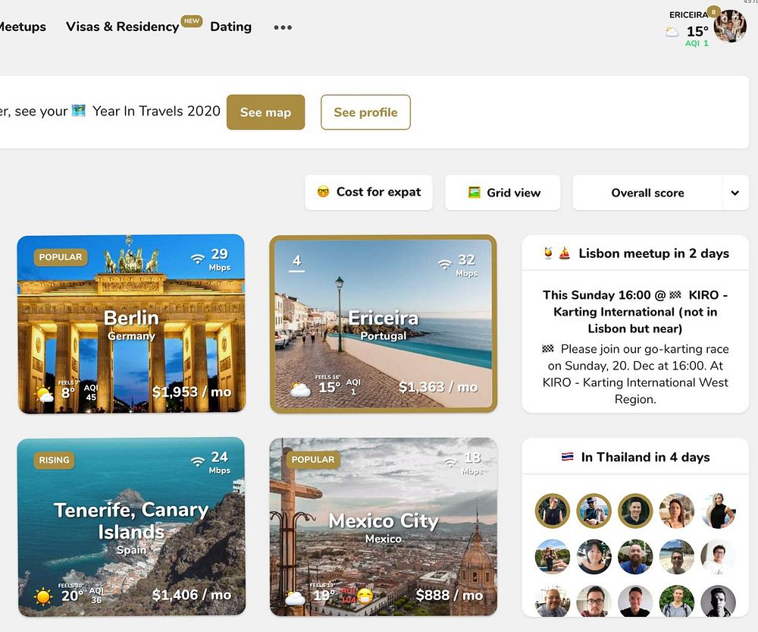Click the Ericeira user profile avatar
758x632 pixels.
730,27
